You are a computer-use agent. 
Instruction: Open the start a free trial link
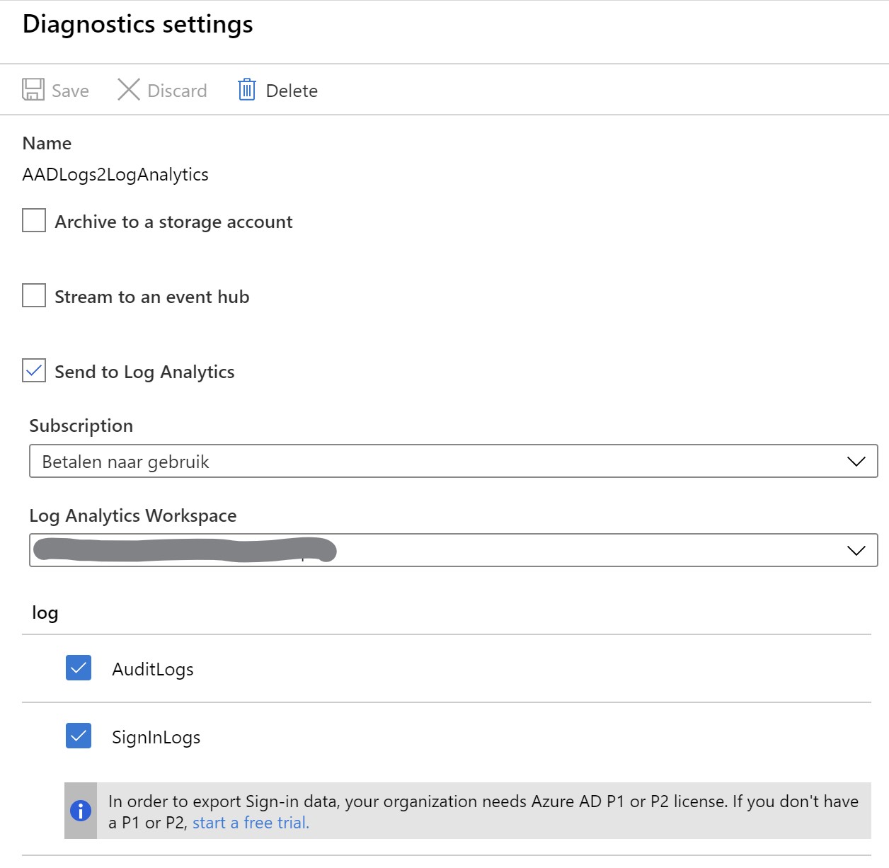[x=251, y=823]
